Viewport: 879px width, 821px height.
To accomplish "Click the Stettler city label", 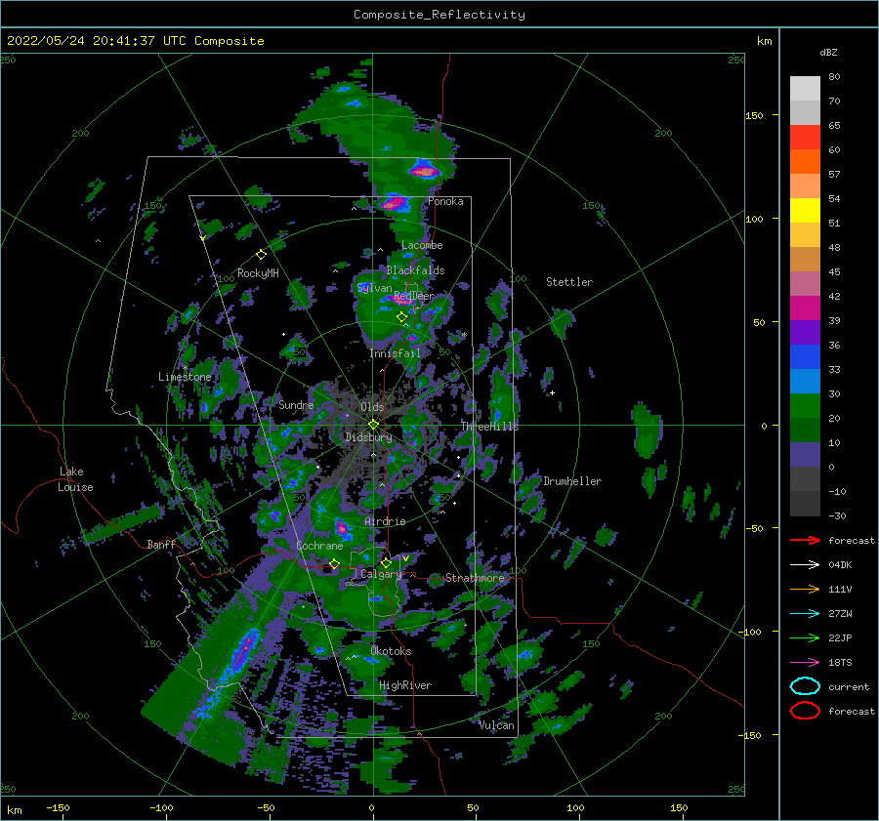I will coord(569,282).
